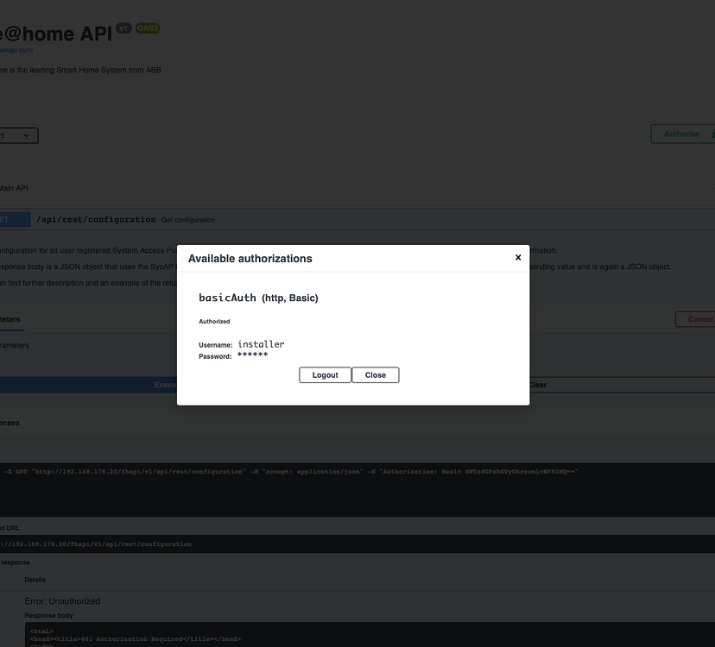Select the Responses section heading

(x=9, y=422)
